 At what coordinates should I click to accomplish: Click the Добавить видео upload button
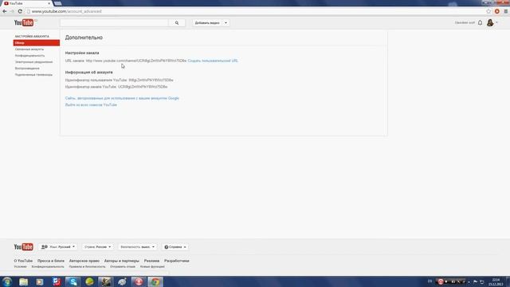pyautogui.click(x=207, y=23)
